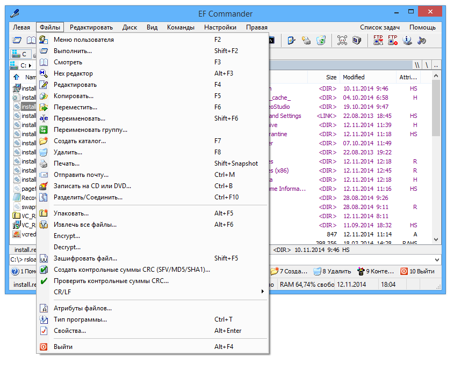Image resolution: width=461 pixels, height=372 pixels.
Task: Click the Упаковать… archive icon
Action: [44, 213]
